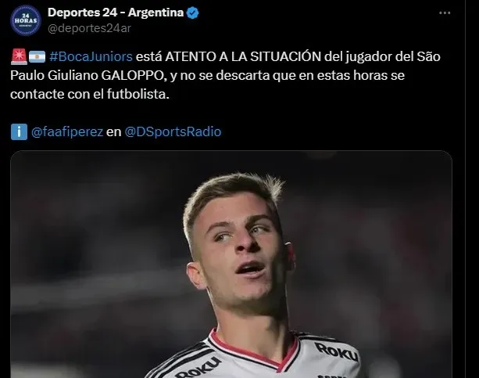The image size is (479, 378).
Task: Click the blue verified badge
Action: click(x=193, y=13)
